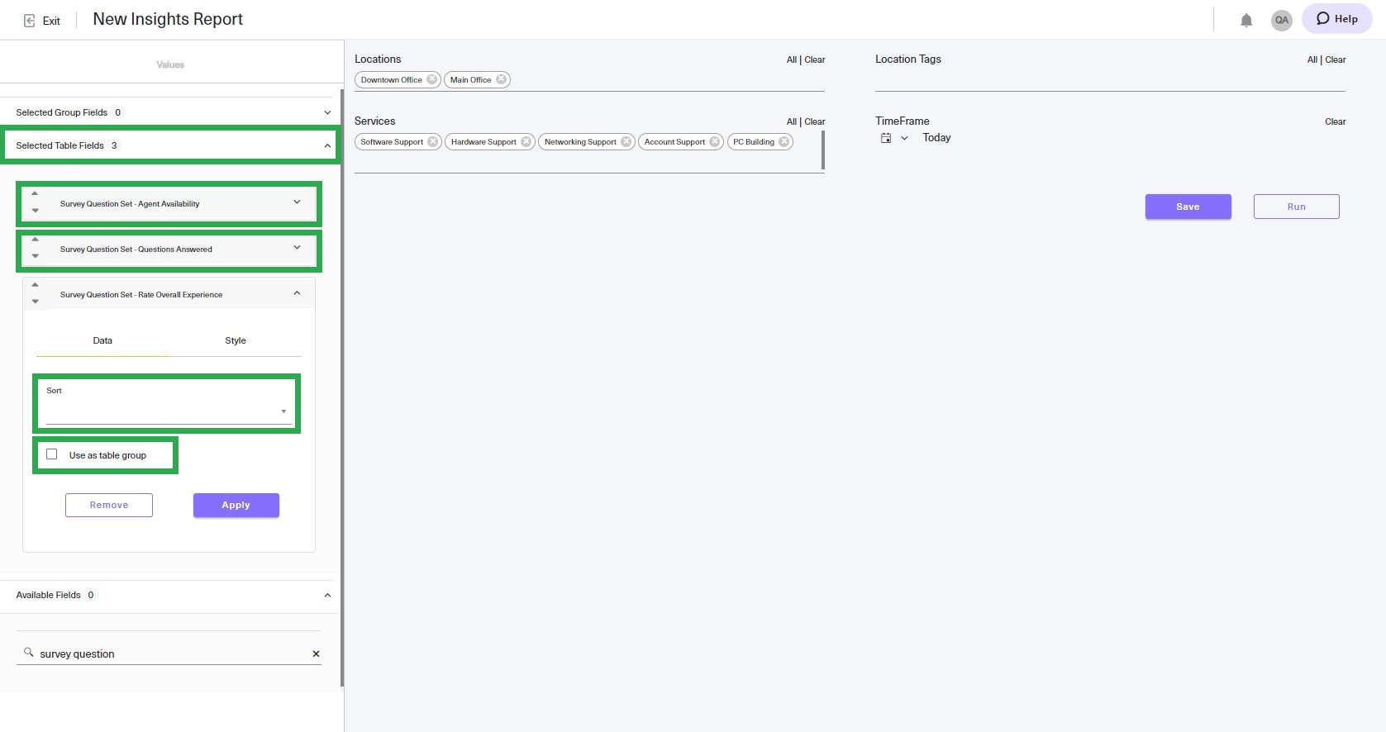The image size is (1386, 732).
Task: Click the Services list scrollbar
Action: (822, 150)
